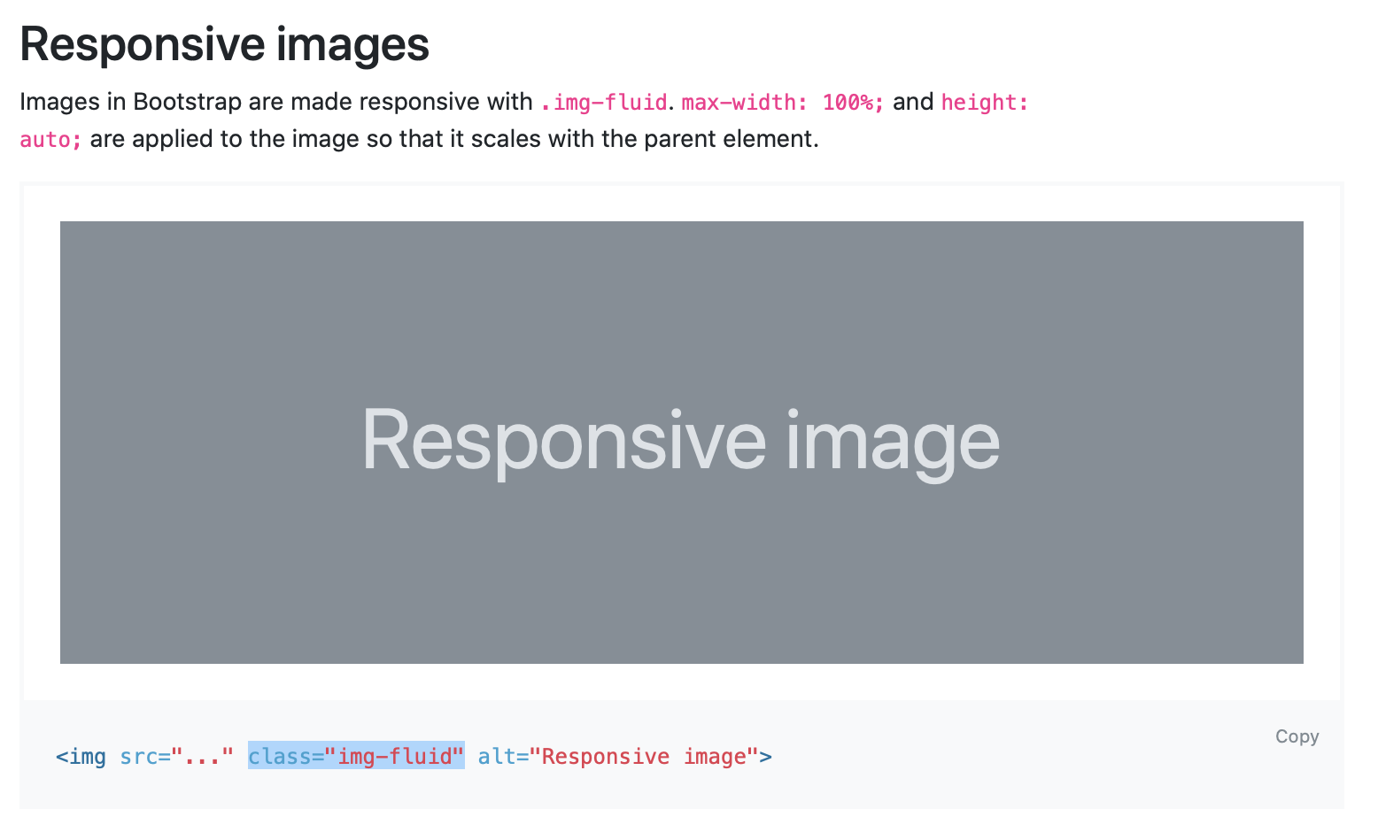Viewport: 1378px width, 832px height.
Task: Click the "<img" tag name in the snippet
Action: pyautogui.click(x=81, y=757)
